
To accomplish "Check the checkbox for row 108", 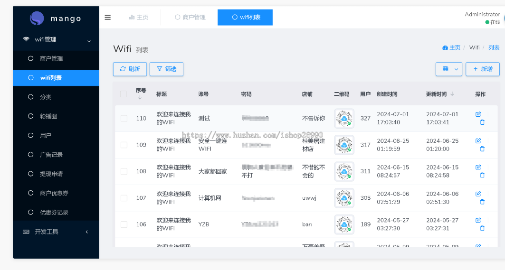I will point(124,171).
